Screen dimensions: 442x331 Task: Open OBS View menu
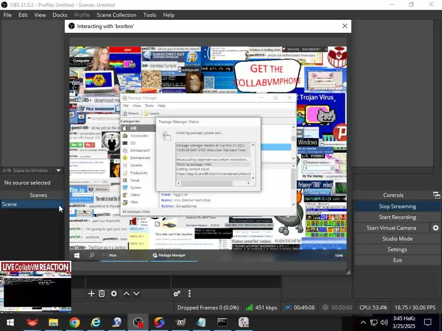pyautogui.click(x=40, y=15)
